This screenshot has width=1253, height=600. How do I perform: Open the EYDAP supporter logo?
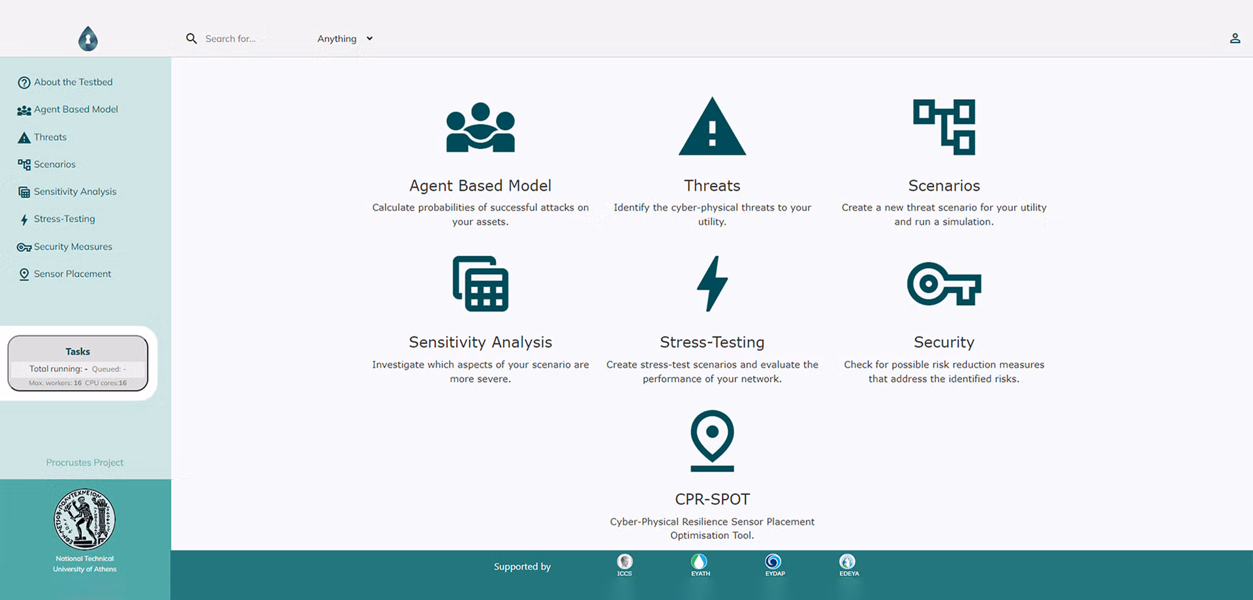(774, 565)
